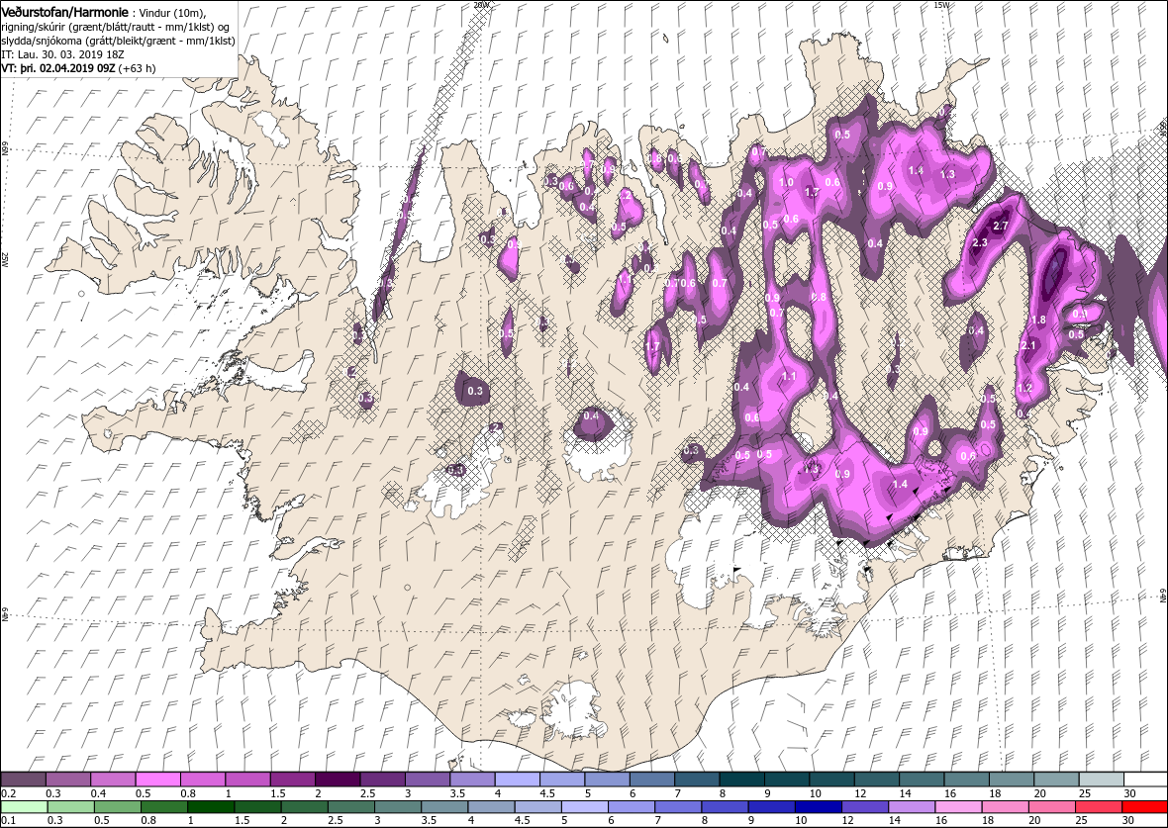
Task: Select the lower legend swatch starting at 4
Action: [x=491, y=807]
